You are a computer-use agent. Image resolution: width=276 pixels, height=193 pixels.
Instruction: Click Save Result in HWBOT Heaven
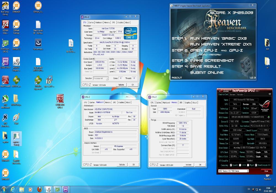coord(205,66)
